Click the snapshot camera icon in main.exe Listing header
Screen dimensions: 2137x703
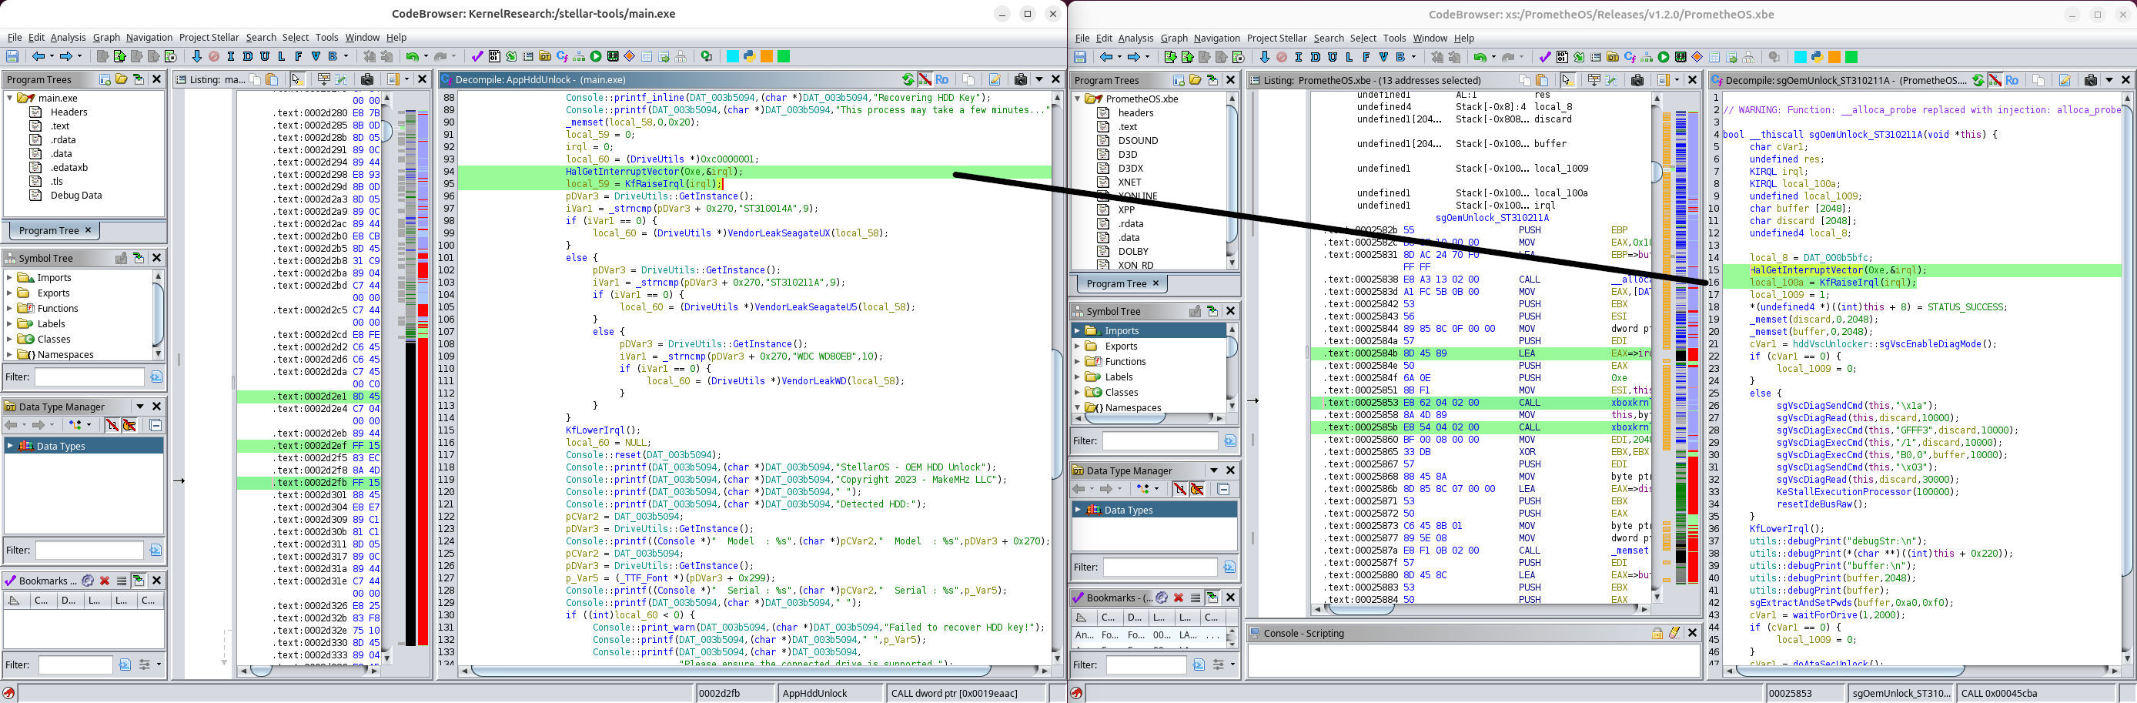click(366, 79)
